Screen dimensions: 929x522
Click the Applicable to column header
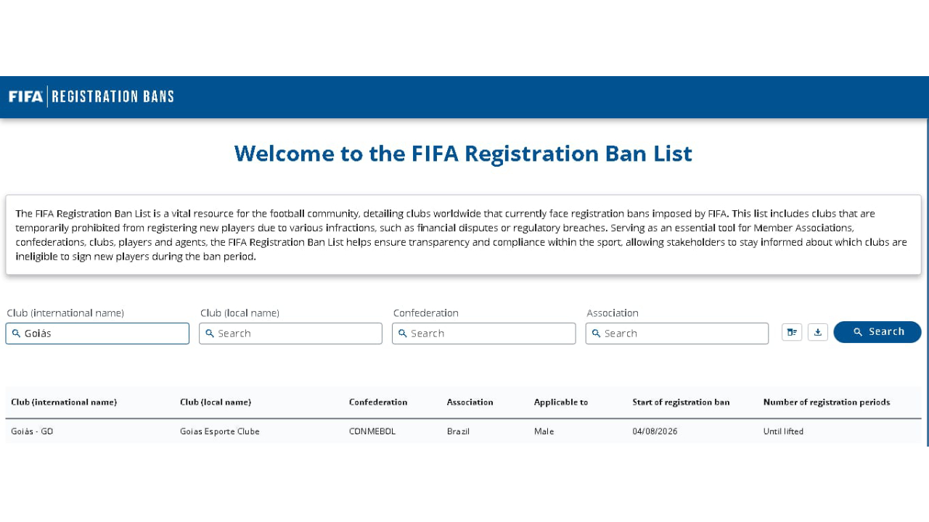[561, 402]
